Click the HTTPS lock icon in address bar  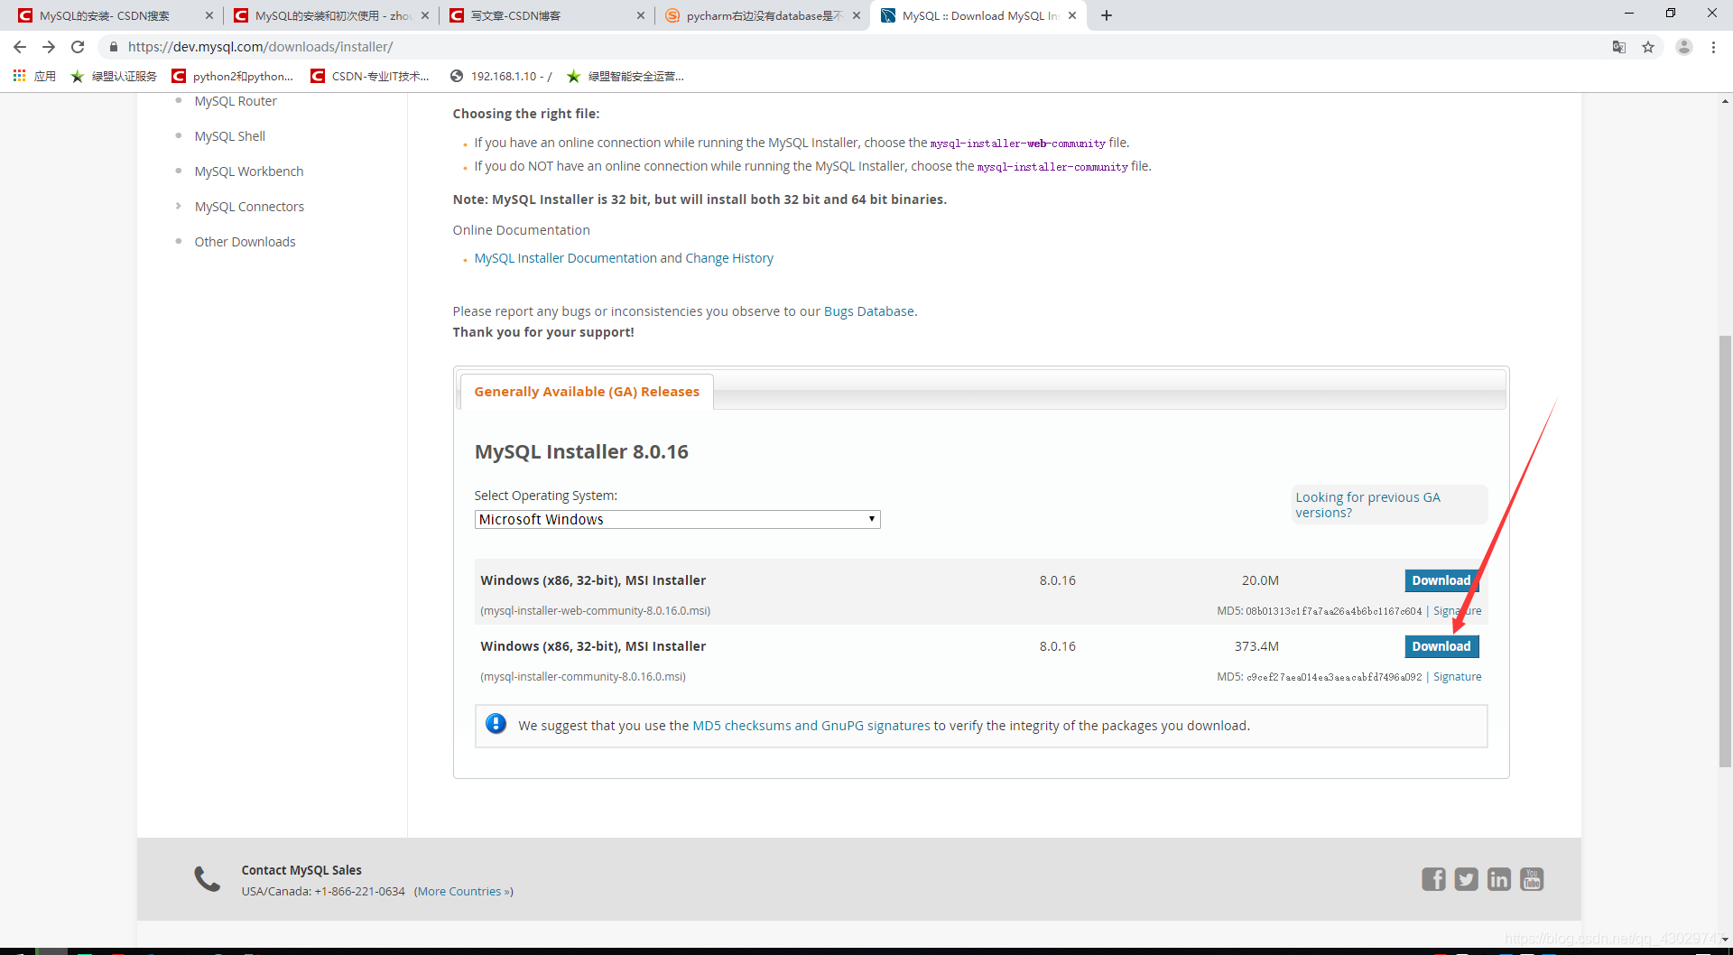(x=114, y=47)
